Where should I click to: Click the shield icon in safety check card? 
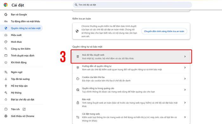77,31
